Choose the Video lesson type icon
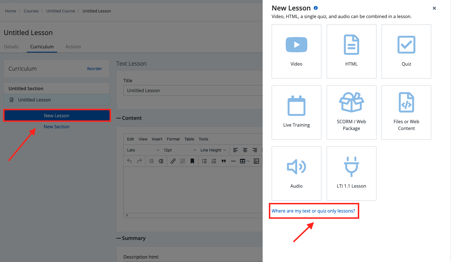Screen dimensions: 451x262 click(x=296, y=45)
